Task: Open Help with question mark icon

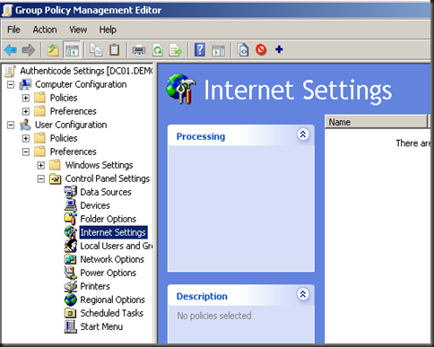Action: [200, 50]
